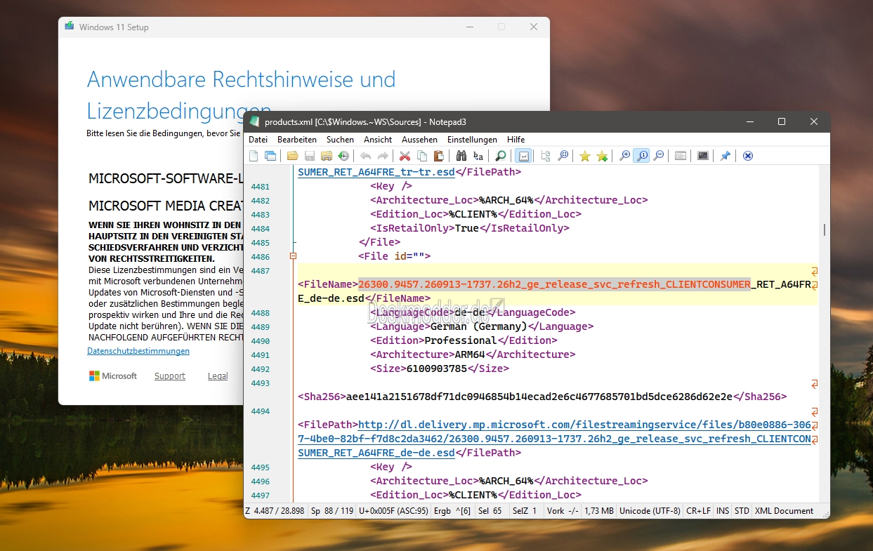Click the New document icon

coord(254,156)
